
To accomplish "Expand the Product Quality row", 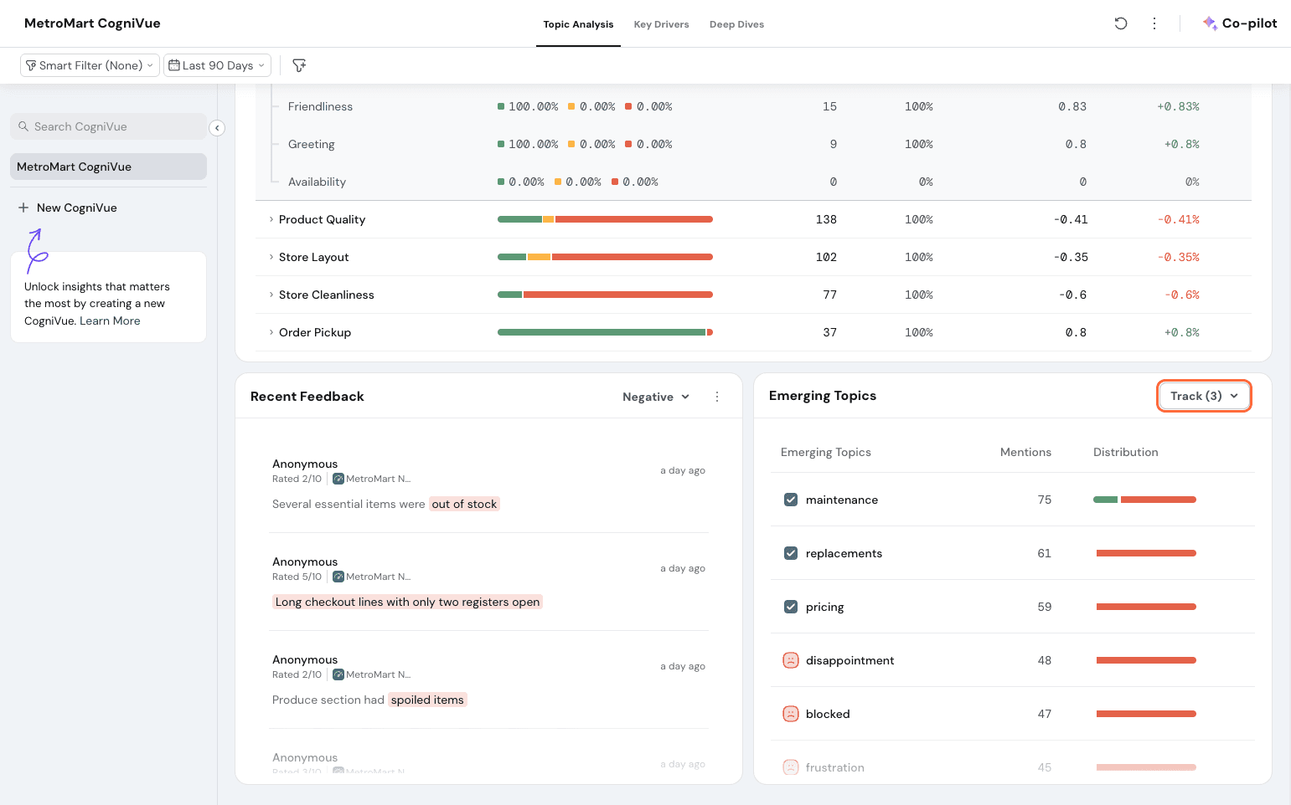I will click(x=271, y=219).
